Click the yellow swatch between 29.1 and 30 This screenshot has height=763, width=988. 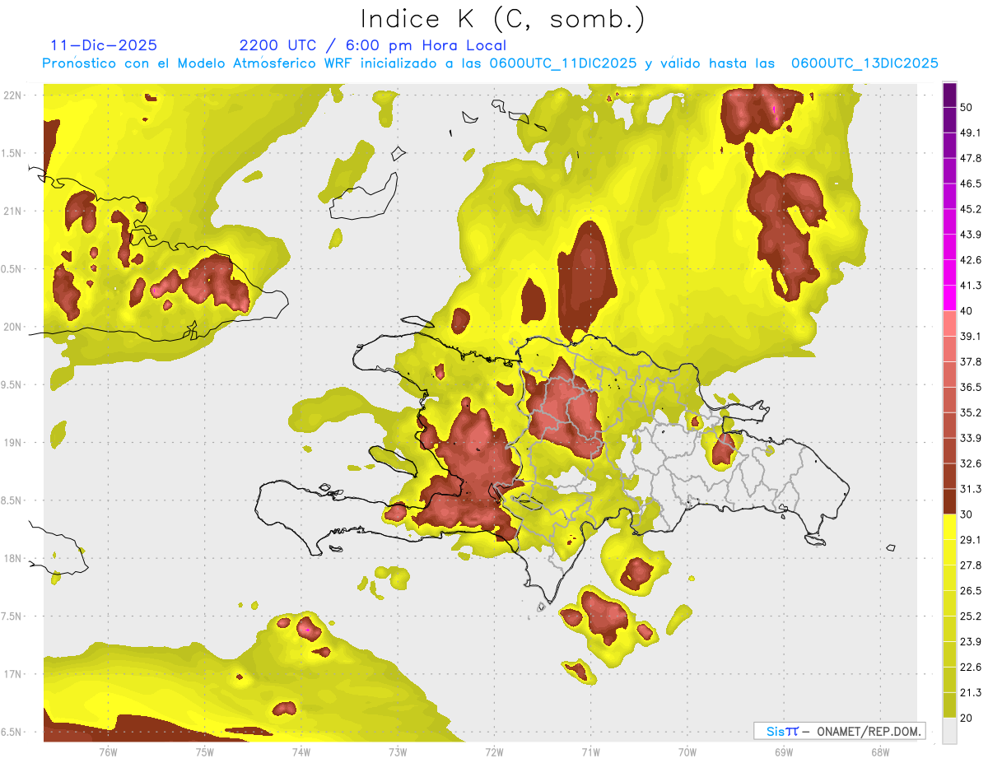[949, 527]
